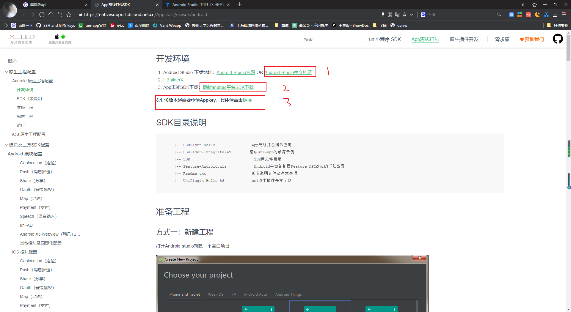
Task: Open the browser main menu icon
Action: coord(564,15)
